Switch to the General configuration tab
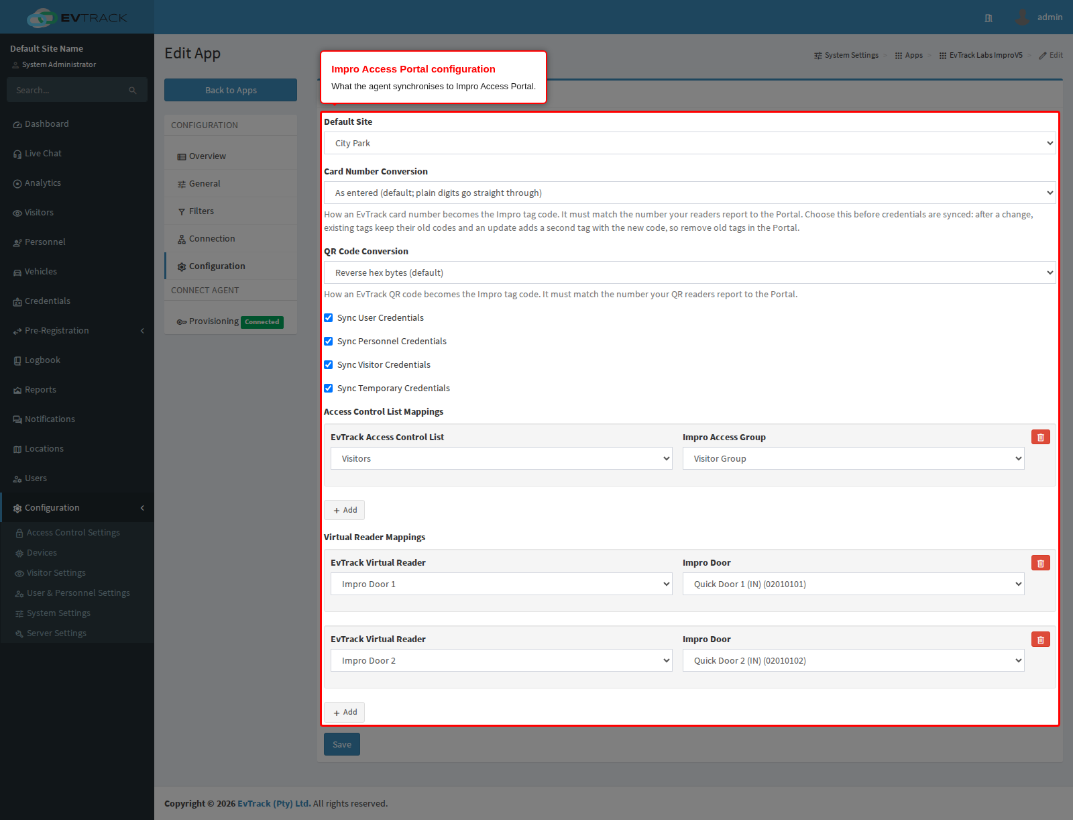The image size is (1073, 820). [x=231, y=184]
